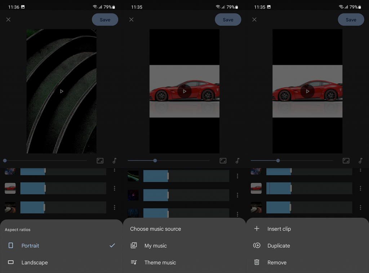Click red car clip trim handle, right screenshot
Screen dimensions: 369x273
[291, 188]
